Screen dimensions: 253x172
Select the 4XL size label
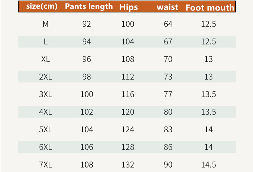(46, 112)
